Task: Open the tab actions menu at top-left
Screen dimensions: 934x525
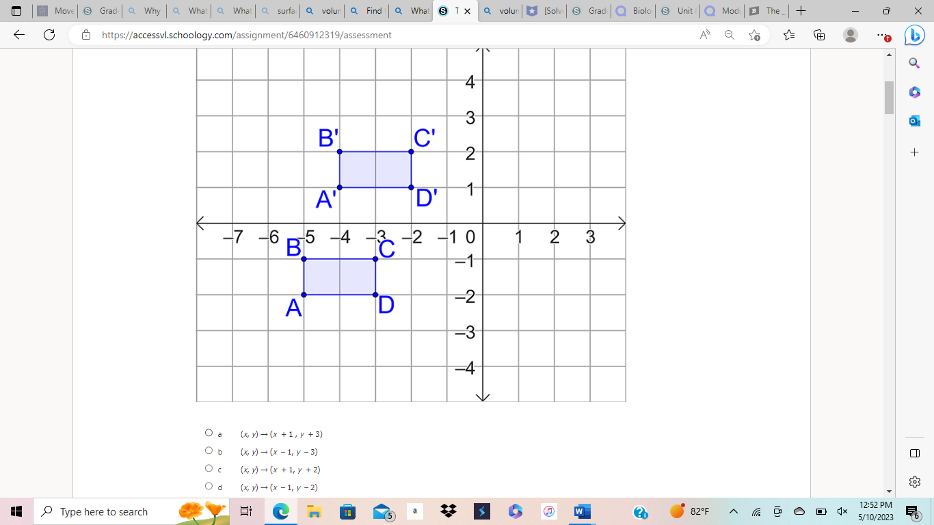Action: (16, 11)
